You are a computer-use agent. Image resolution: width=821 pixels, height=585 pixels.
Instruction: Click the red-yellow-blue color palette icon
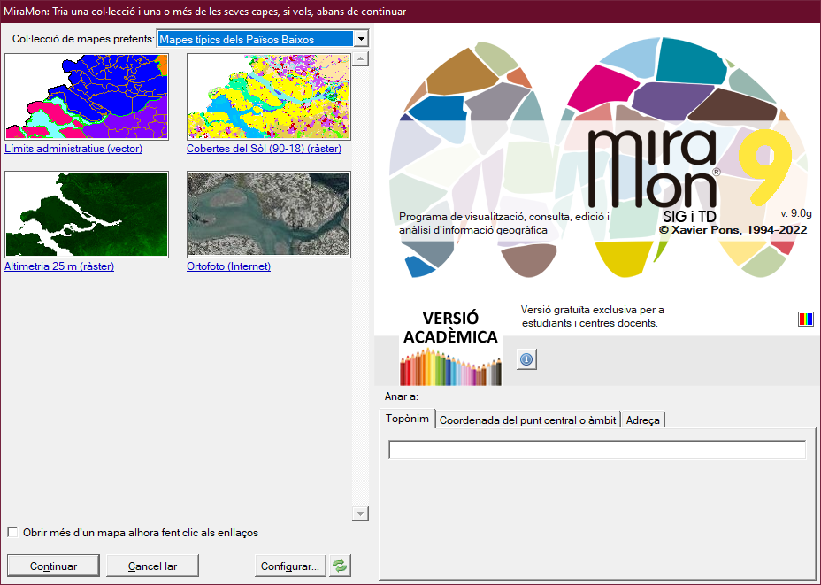[805, 319]
